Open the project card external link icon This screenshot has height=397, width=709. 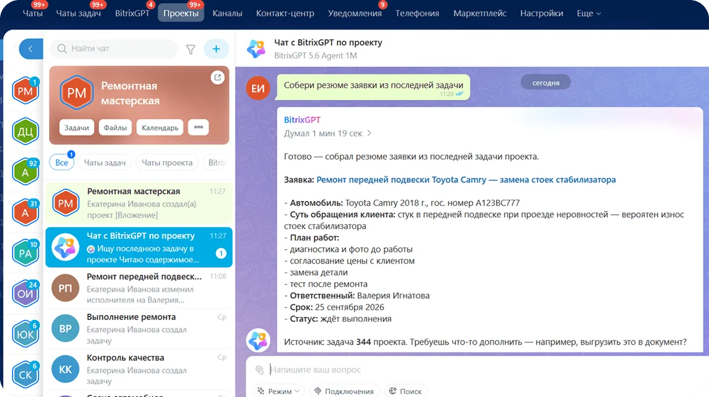[218, 78]
